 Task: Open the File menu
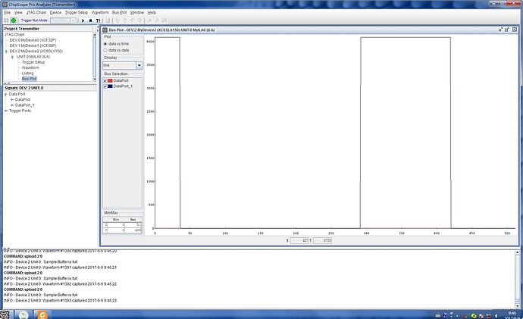click(x=7, y=12)
